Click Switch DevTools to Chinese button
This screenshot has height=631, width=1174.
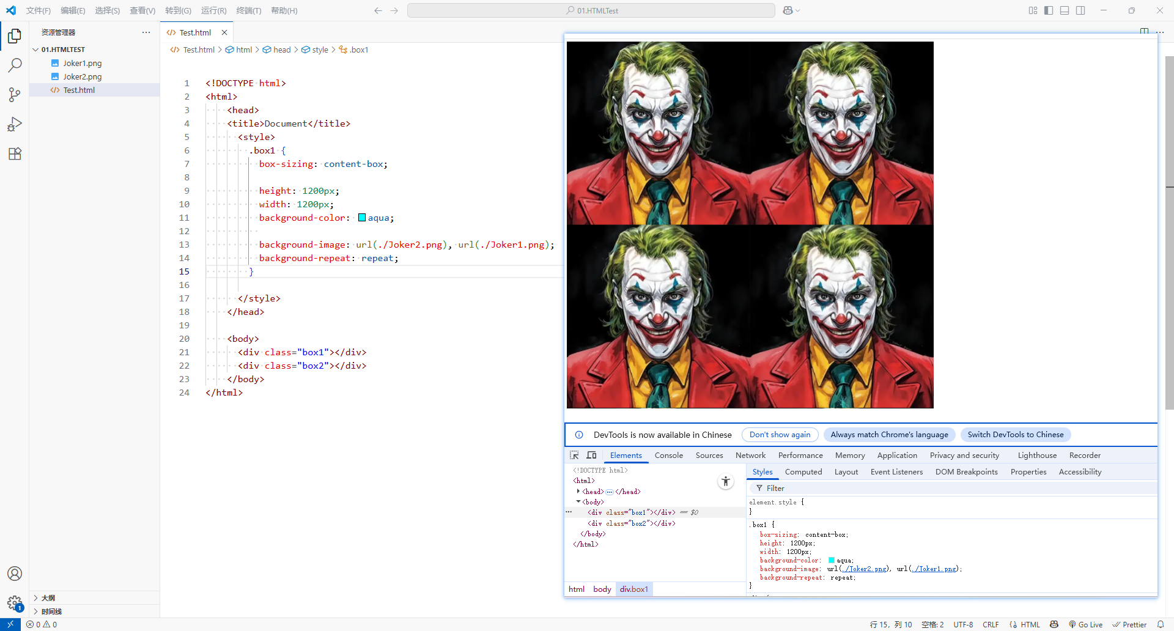tap(1016, 435)
